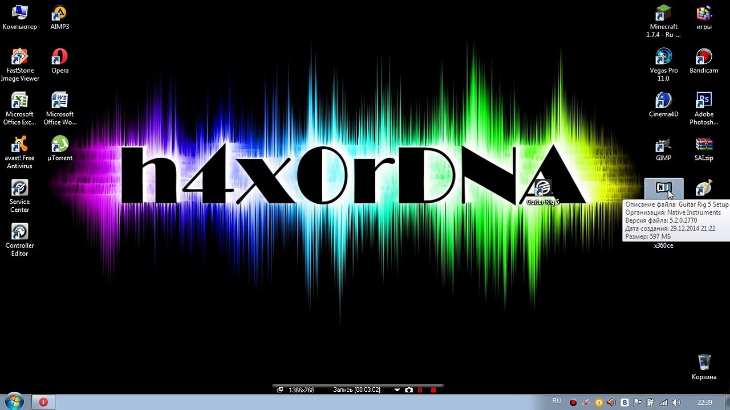
Task: Select the palette and brush shortcut icon
Action: pos(704,188)
